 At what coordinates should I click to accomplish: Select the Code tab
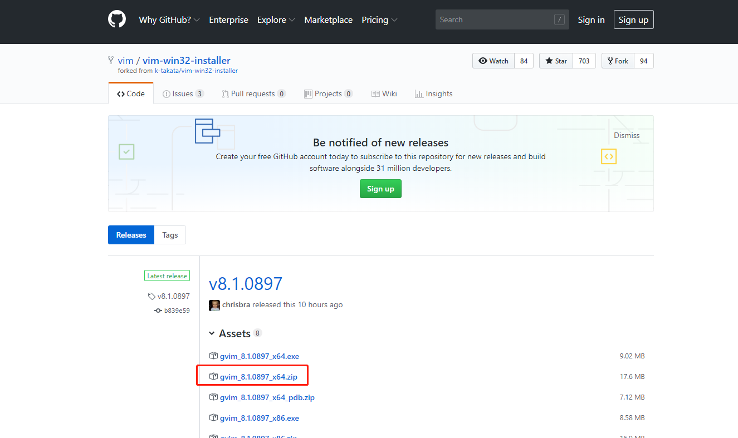pyautogui.click(x=131, y=93)
